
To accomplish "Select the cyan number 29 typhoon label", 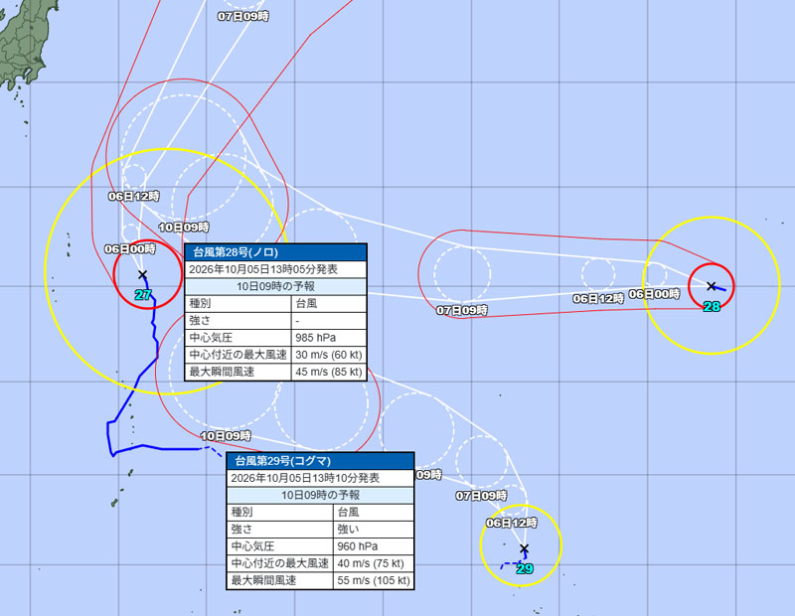I will [525, 569].
